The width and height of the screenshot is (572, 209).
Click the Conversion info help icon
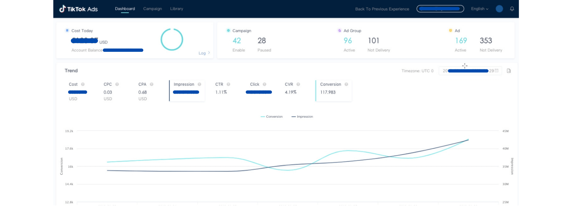click(x=346, y=84)
